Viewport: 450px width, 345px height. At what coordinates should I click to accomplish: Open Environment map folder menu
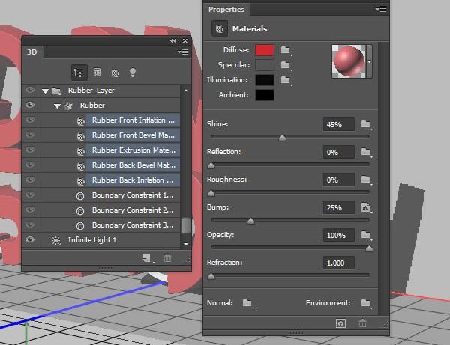pyautogui.click(x=367, y=303)
